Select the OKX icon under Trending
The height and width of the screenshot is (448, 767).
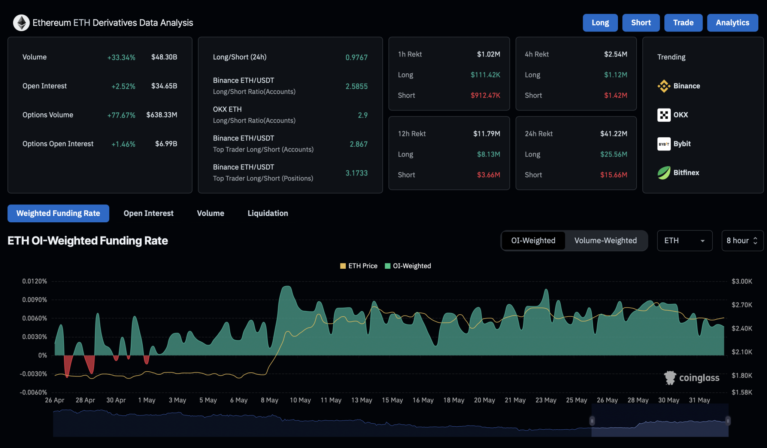click(664, 115)
